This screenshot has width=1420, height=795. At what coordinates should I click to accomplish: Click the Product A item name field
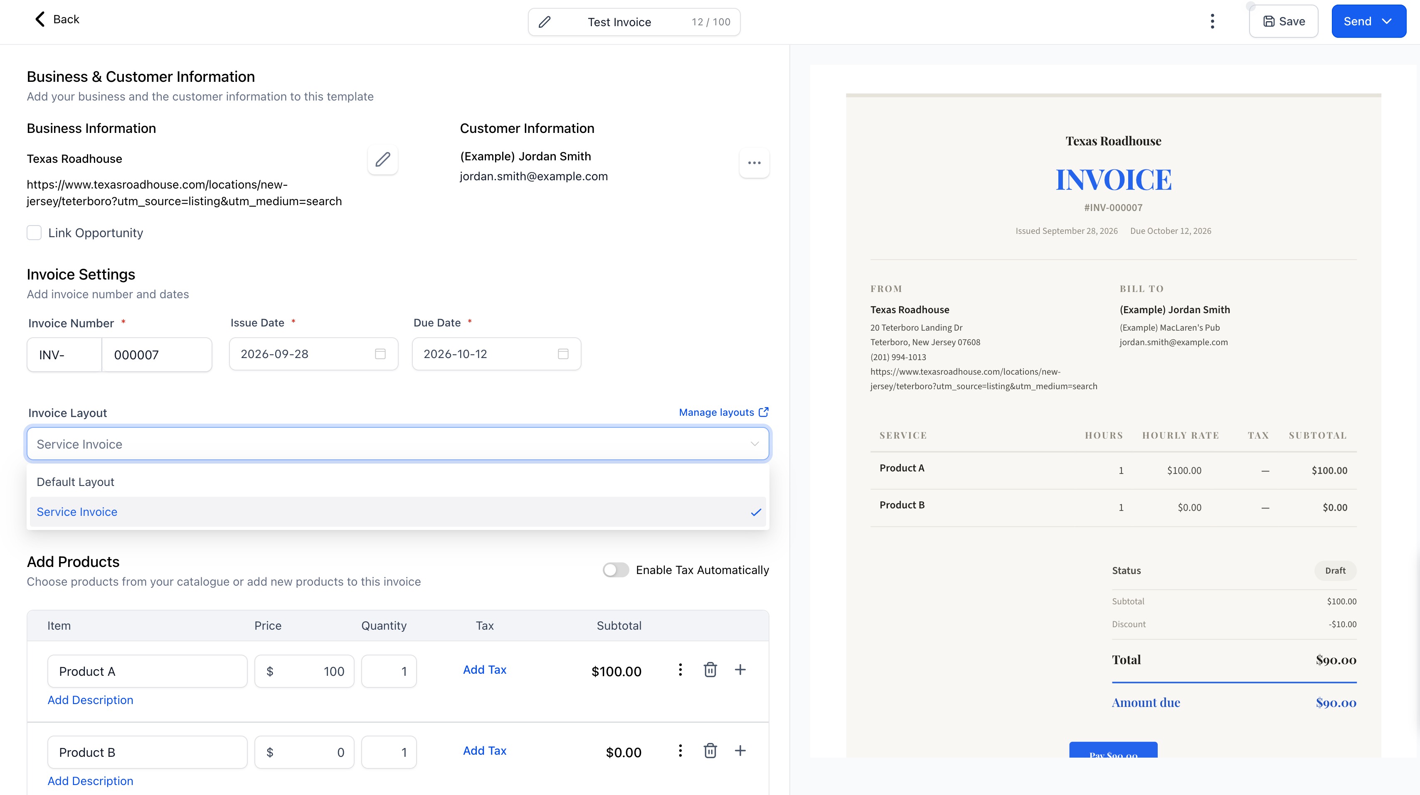click(147, 671)
